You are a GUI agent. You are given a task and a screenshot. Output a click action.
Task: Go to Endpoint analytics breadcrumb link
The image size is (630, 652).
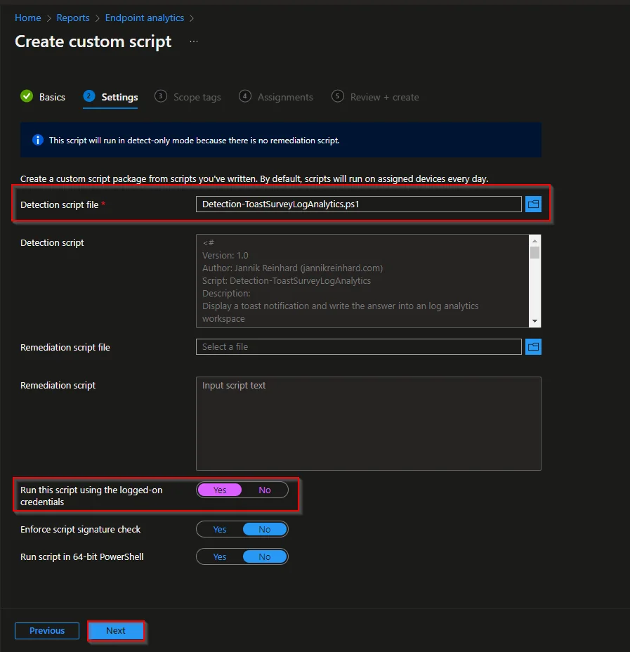(145, 18)
